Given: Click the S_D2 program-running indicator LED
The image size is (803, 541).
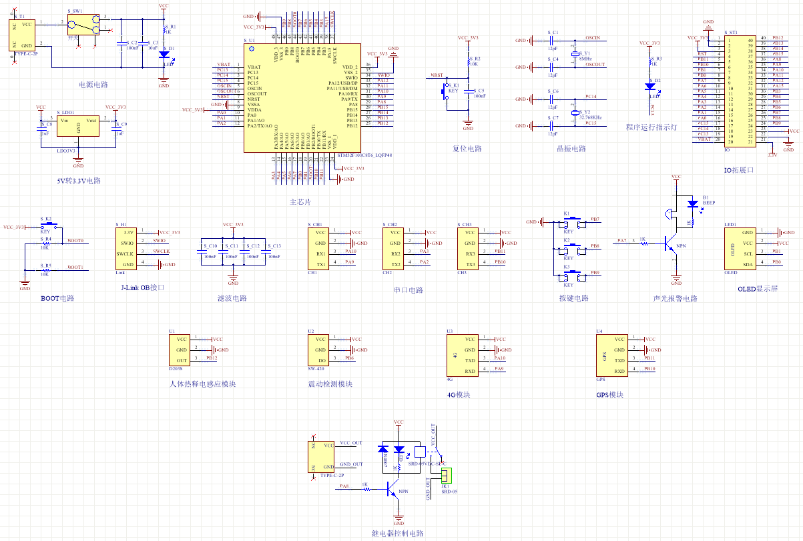Looking at the screenshot, I should click(x=651, y=86).
